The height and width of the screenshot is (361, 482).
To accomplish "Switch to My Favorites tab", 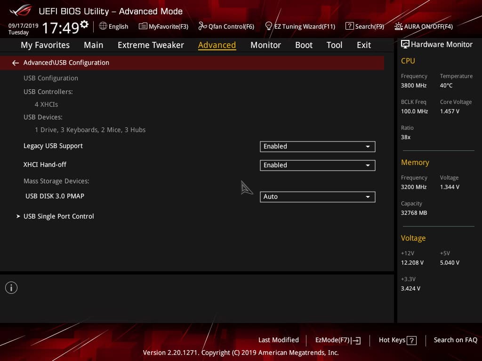I will click(45, 45).
